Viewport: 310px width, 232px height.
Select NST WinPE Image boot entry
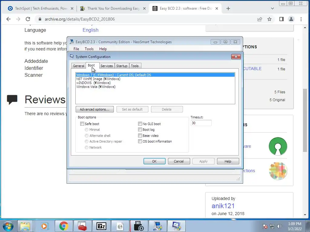(155, 79)
